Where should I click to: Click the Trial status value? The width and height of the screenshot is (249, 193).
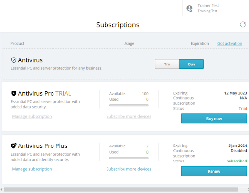pyautogui.click(x=243, y=108)
